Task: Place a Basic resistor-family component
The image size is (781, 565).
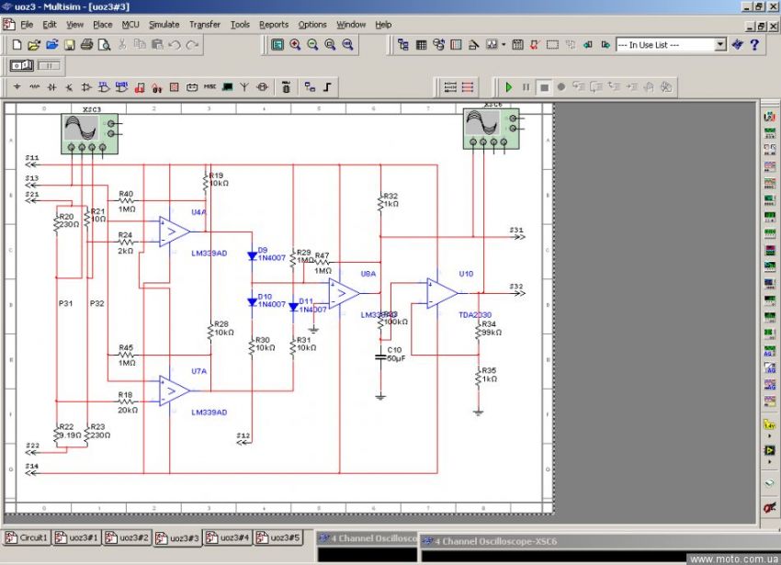Action: (34, 87)
